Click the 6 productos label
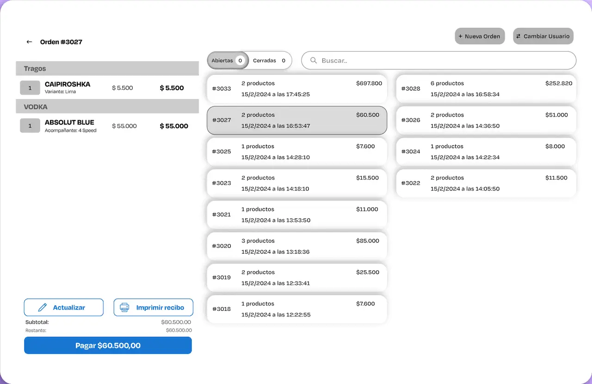592x384 pixels. coord(447,83)
